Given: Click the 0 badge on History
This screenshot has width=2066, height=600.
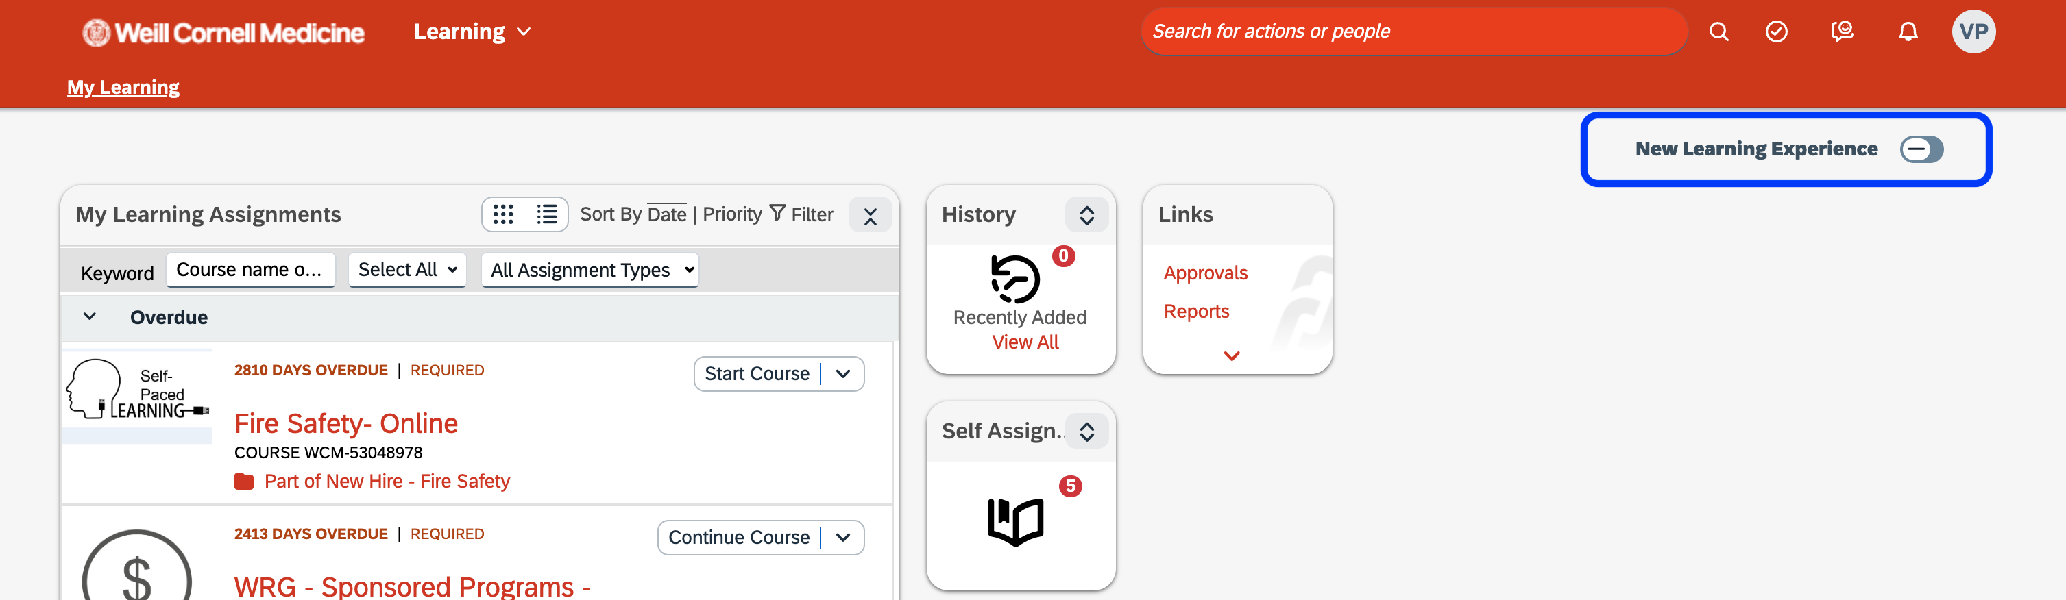Looking at the screenshot, I should 1063,255.
